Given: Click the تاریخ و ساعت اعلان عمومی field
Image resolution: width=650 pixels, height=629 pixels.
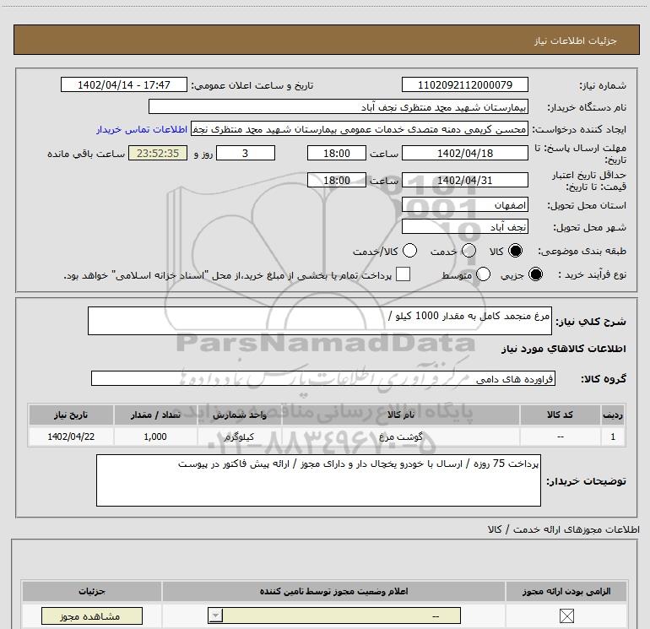Looking at the screenshot, I should click(x=124, y=84).
